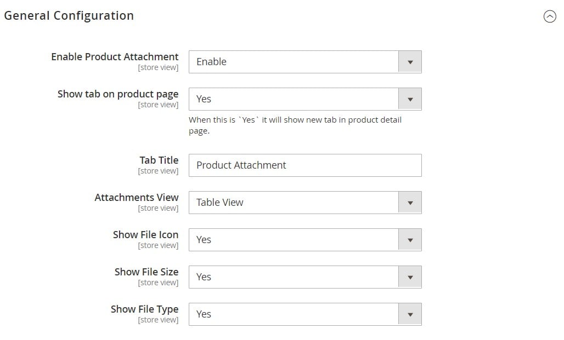Click the Show File Size label
The image size is (564, 340).
[x=146, y=272]
